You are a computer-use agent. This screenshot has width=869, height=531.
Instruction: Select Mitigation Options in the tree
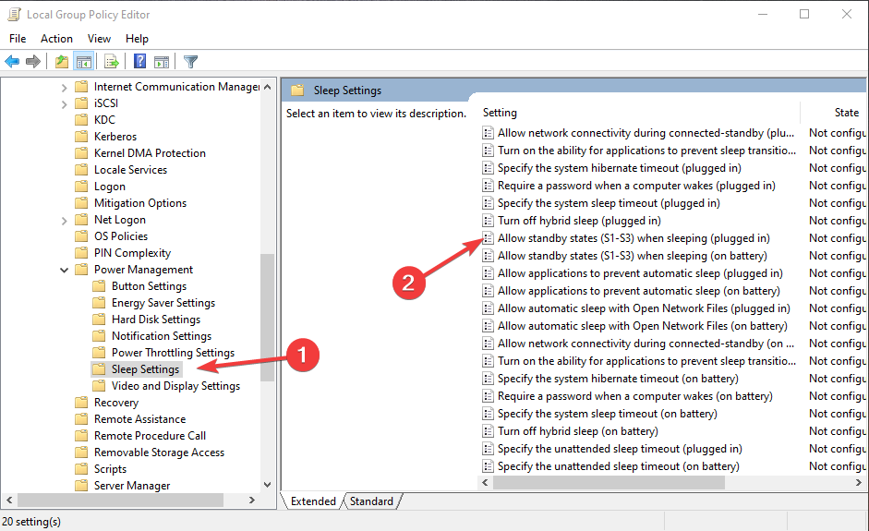point(140,203)
